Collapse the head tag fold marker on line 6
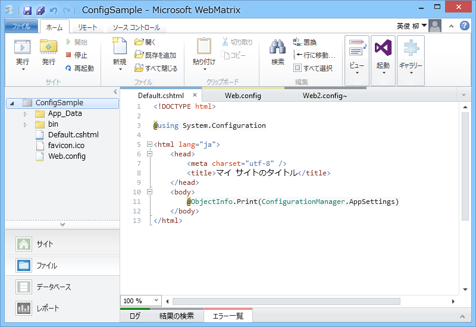This screenshot has height=327, width=476. [x=149, y=154]
